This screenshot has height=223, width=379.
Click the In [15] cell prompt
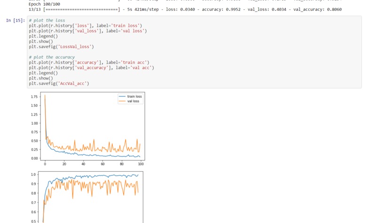(x=16, y=20)
